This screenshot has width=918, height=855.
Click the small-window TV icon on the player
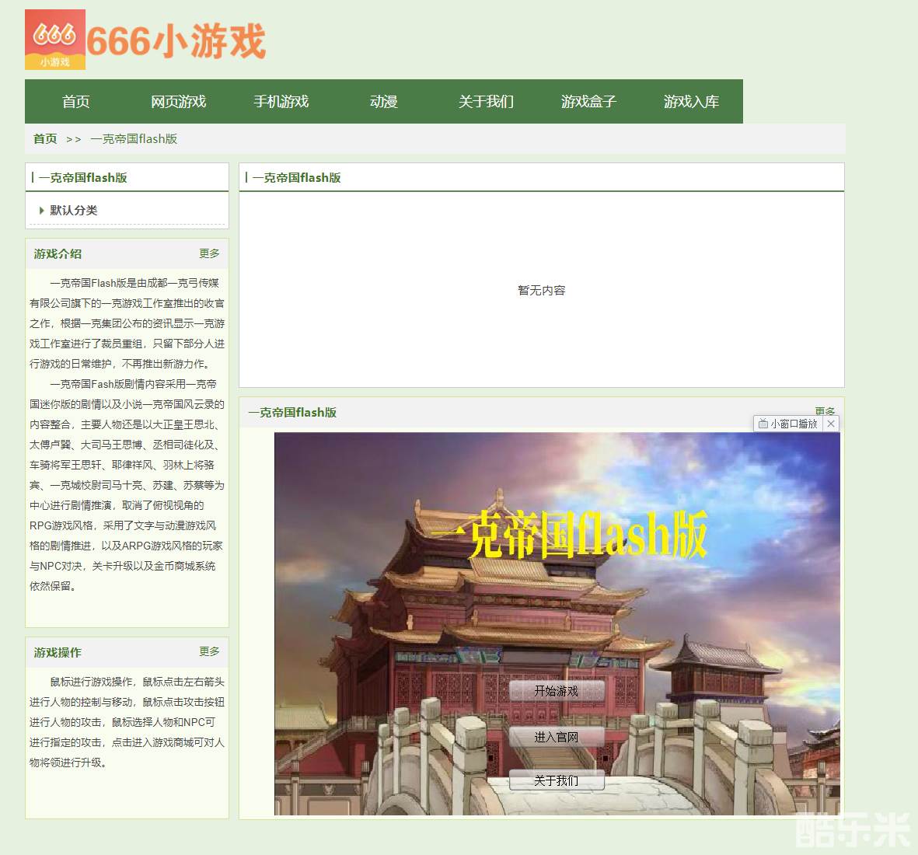[x=763, y=424]
